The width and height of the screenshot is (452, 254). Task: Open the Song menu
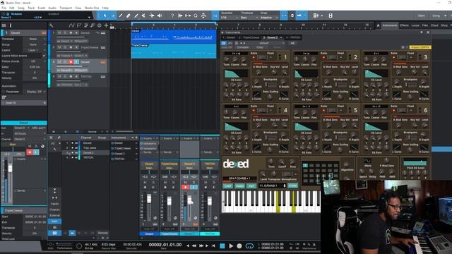tap(21, 8)
